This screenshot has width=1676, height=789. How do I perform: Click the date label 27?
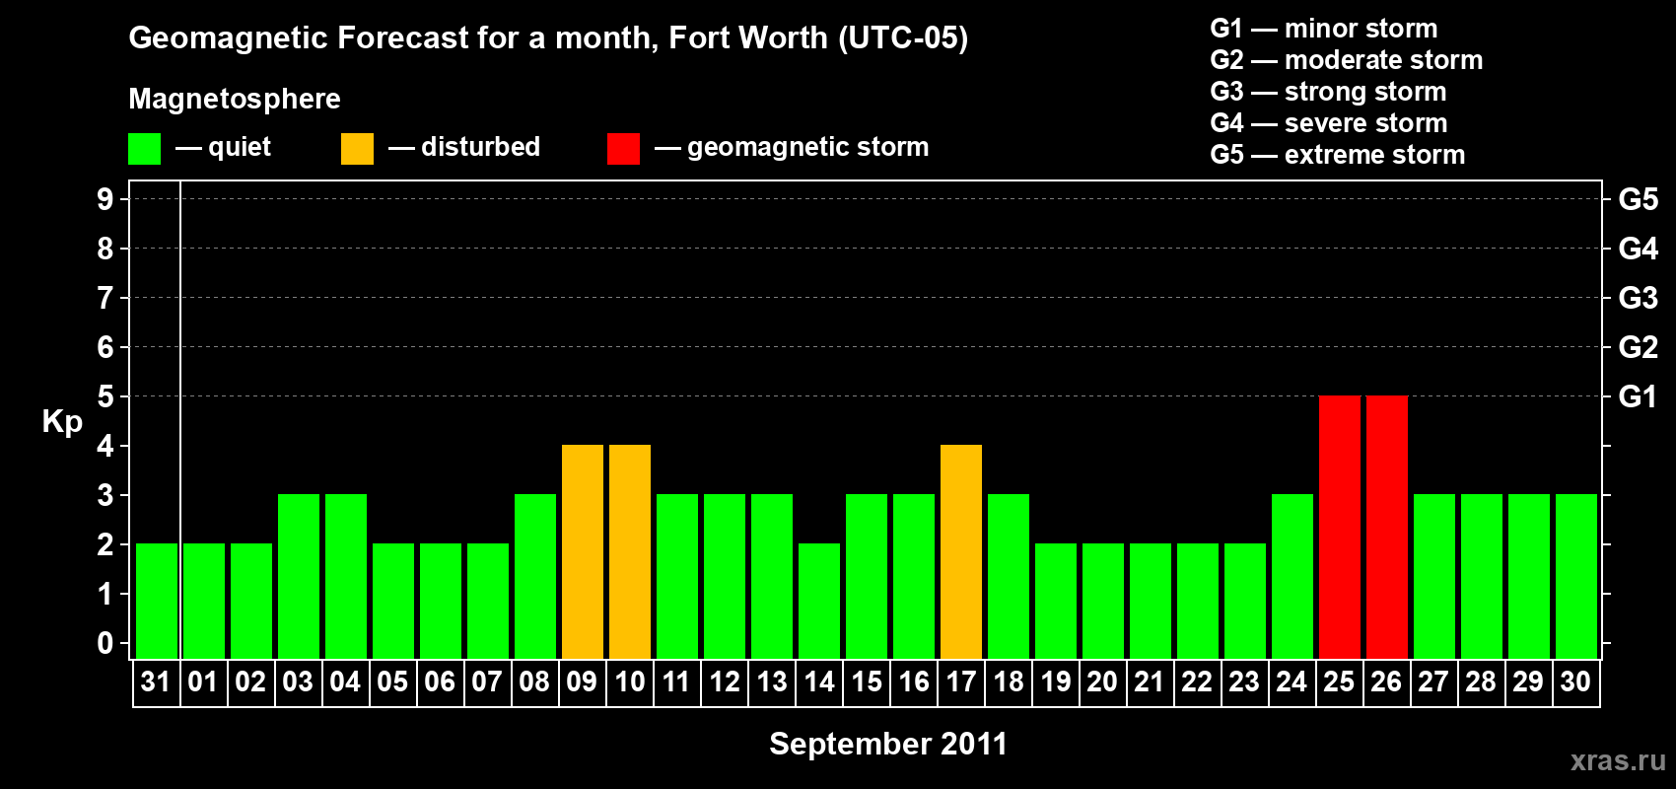pyautogui.click(x=1433, y=681)
